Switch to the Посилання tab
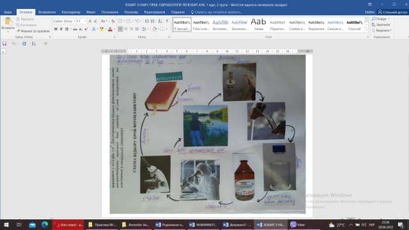 pyautogui.click(x=110, y=12)
